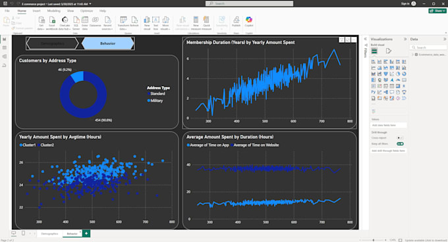Screen dimensions: 448x242
Task: Switch to the Optimize ribbon tab
Action: (86, 11)
